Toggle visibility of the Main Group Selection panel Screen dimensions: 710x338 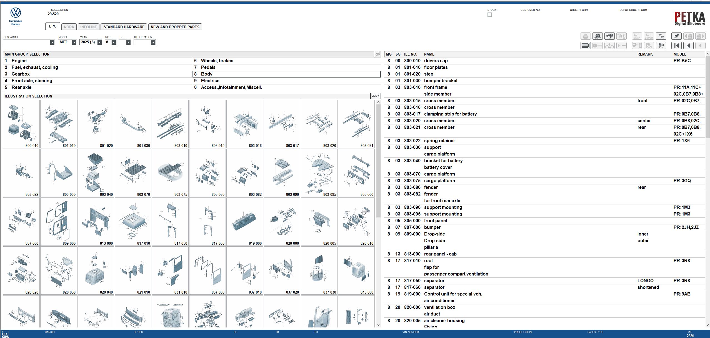[378, 54]
